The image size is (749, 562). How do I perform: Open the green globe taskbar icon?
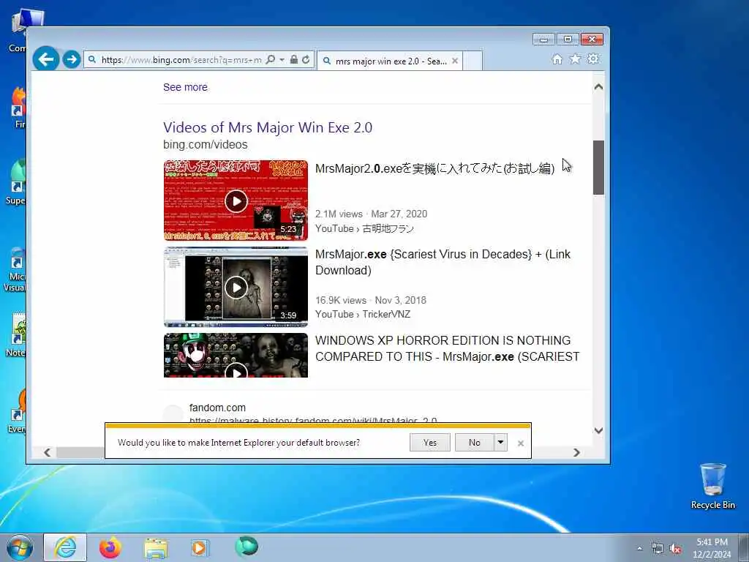pos(246,547)
